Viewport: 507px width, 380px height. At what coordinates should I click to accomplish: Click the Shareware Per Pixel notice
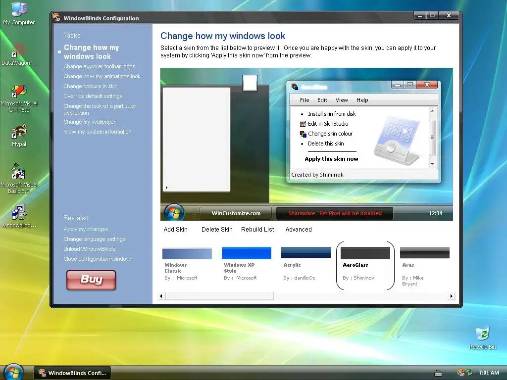pos(335,213)
